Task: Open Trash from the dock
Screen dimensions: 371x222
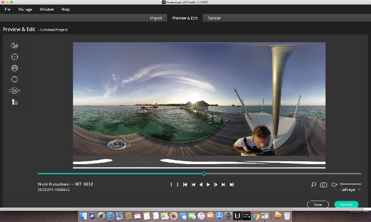Action: point(287,216)
